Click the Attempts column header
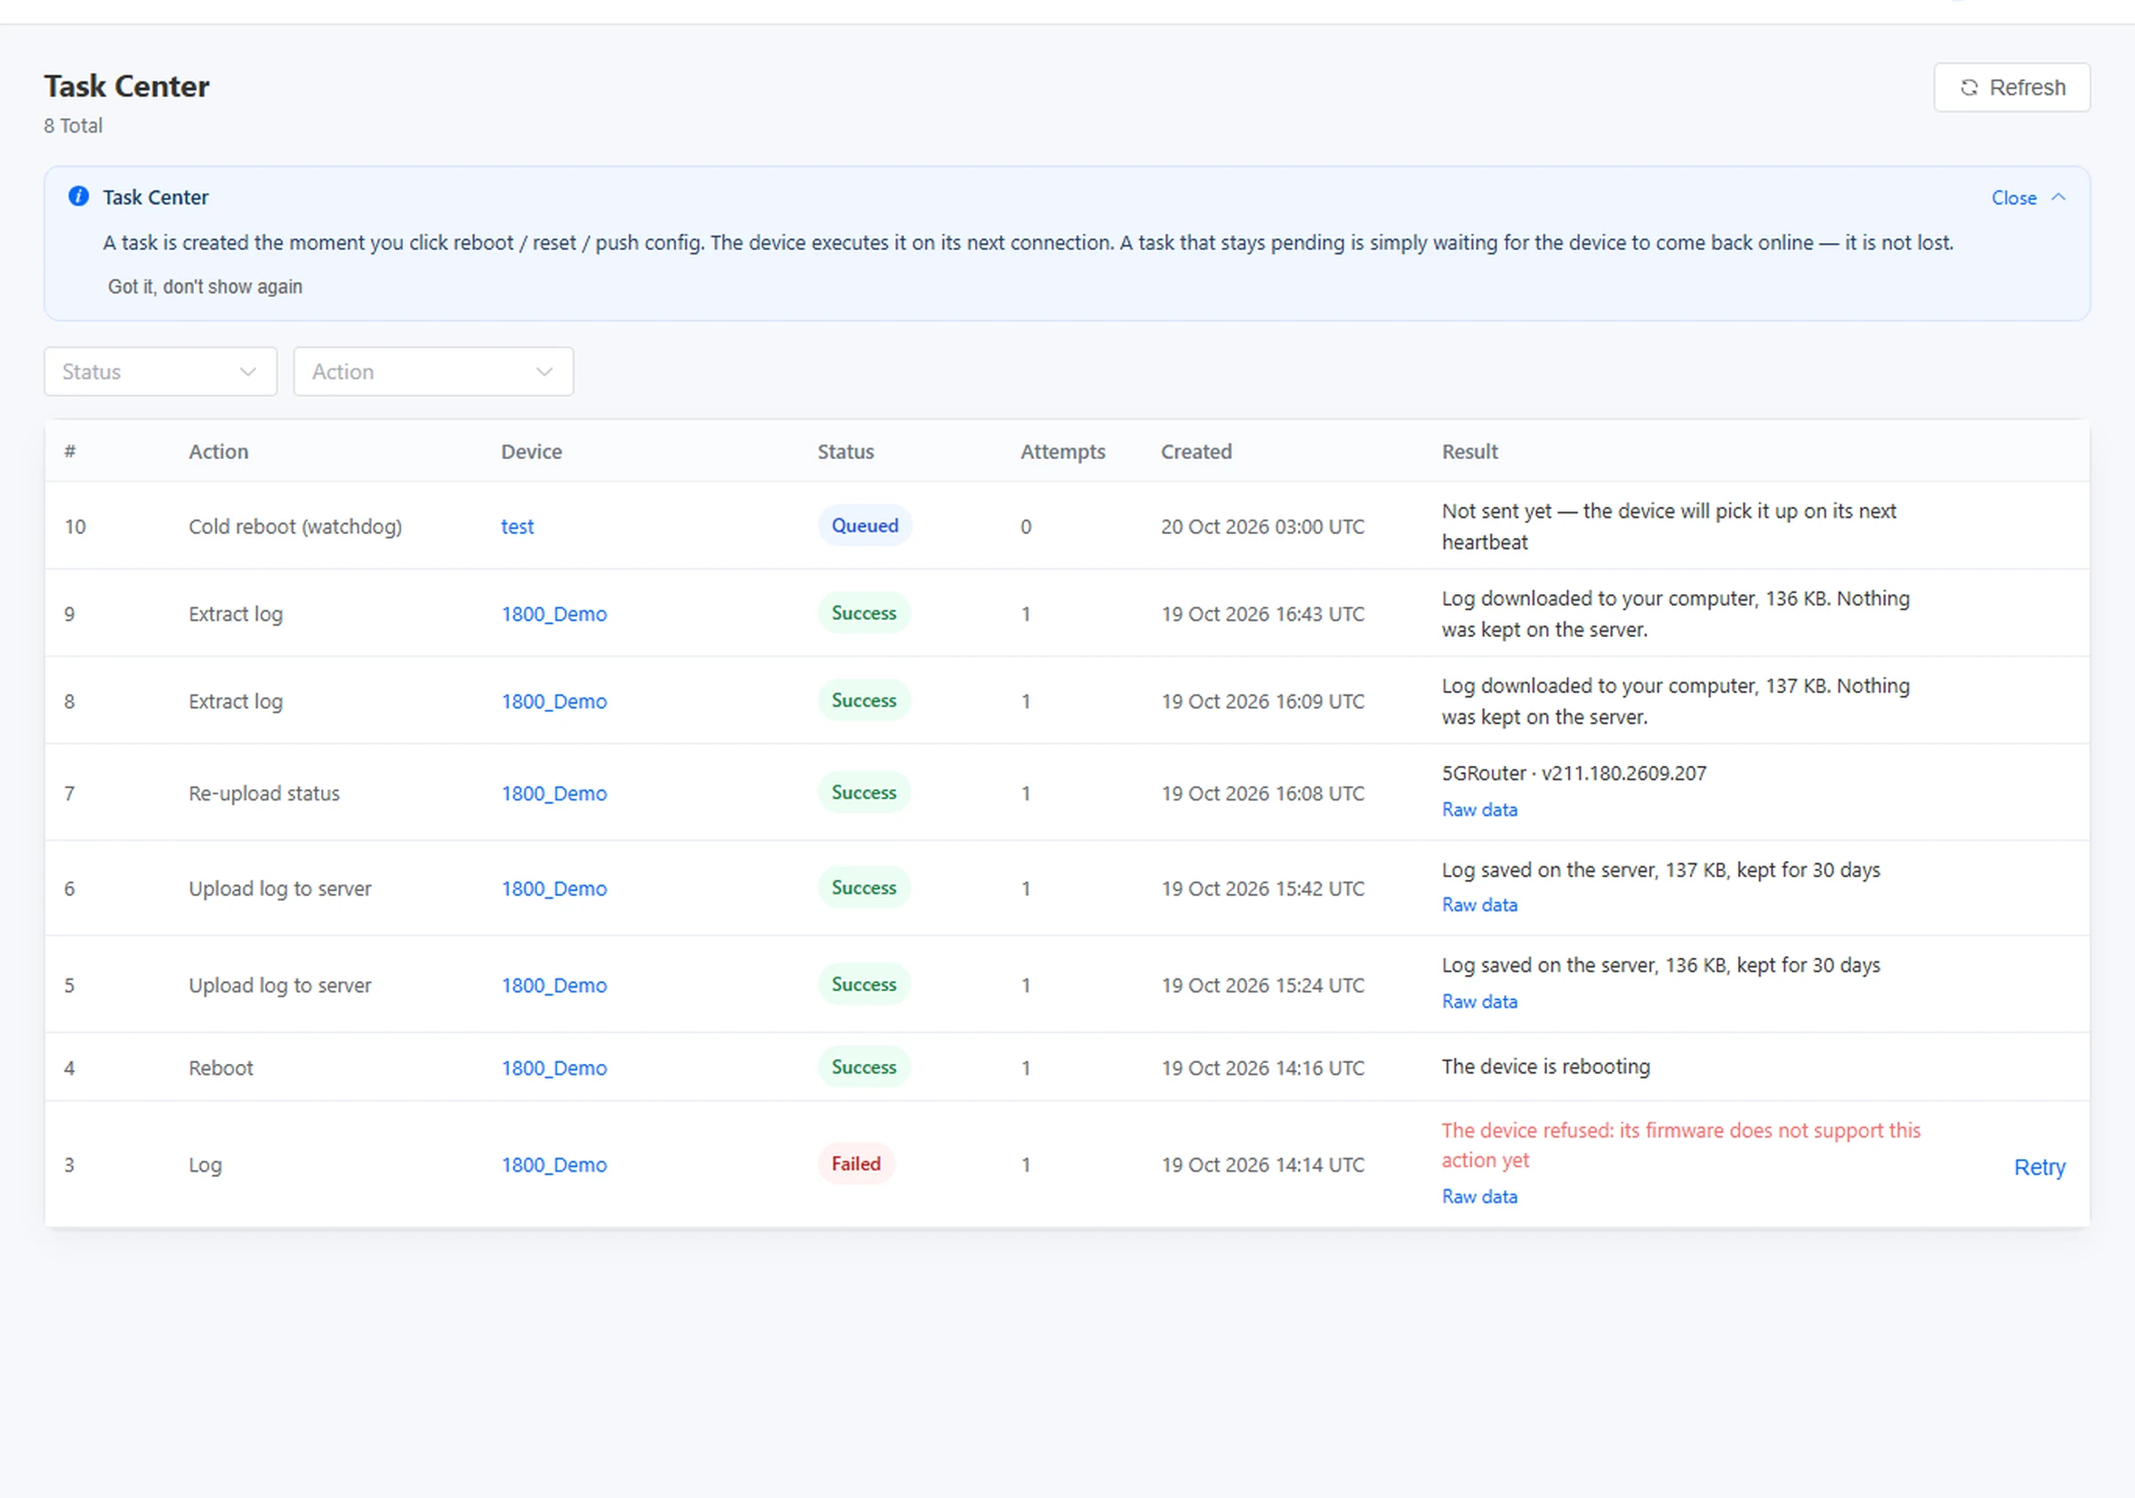The height and width of the screenshot is (1498, 2135). tap(1063, 451)
